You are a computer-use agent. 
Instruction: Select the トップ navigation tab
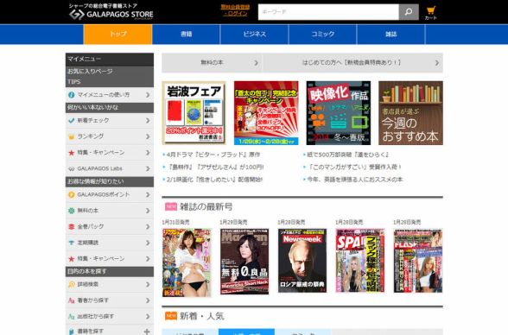pyautogui.click(x=117, y=34)
